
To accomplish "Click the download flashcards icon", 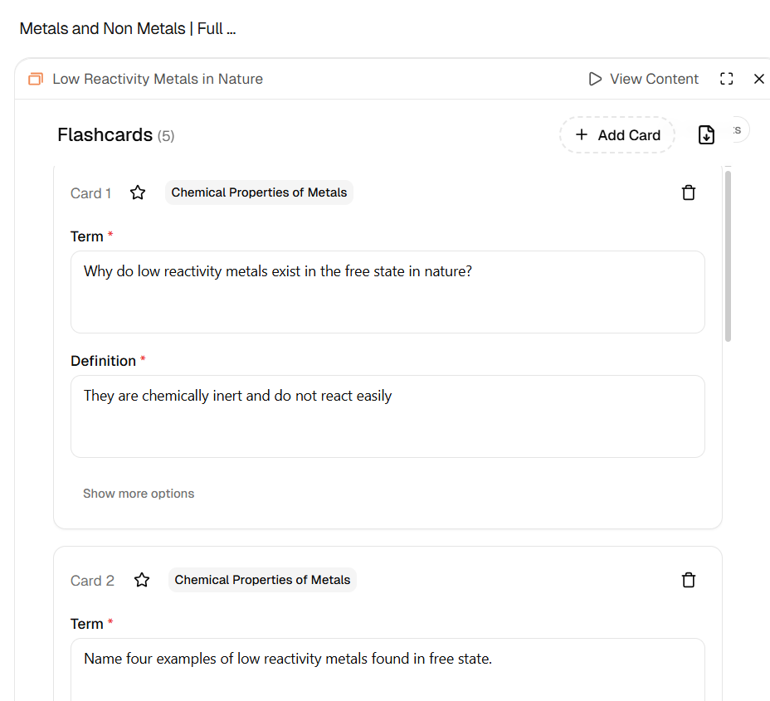I will [x=706, y=134].
